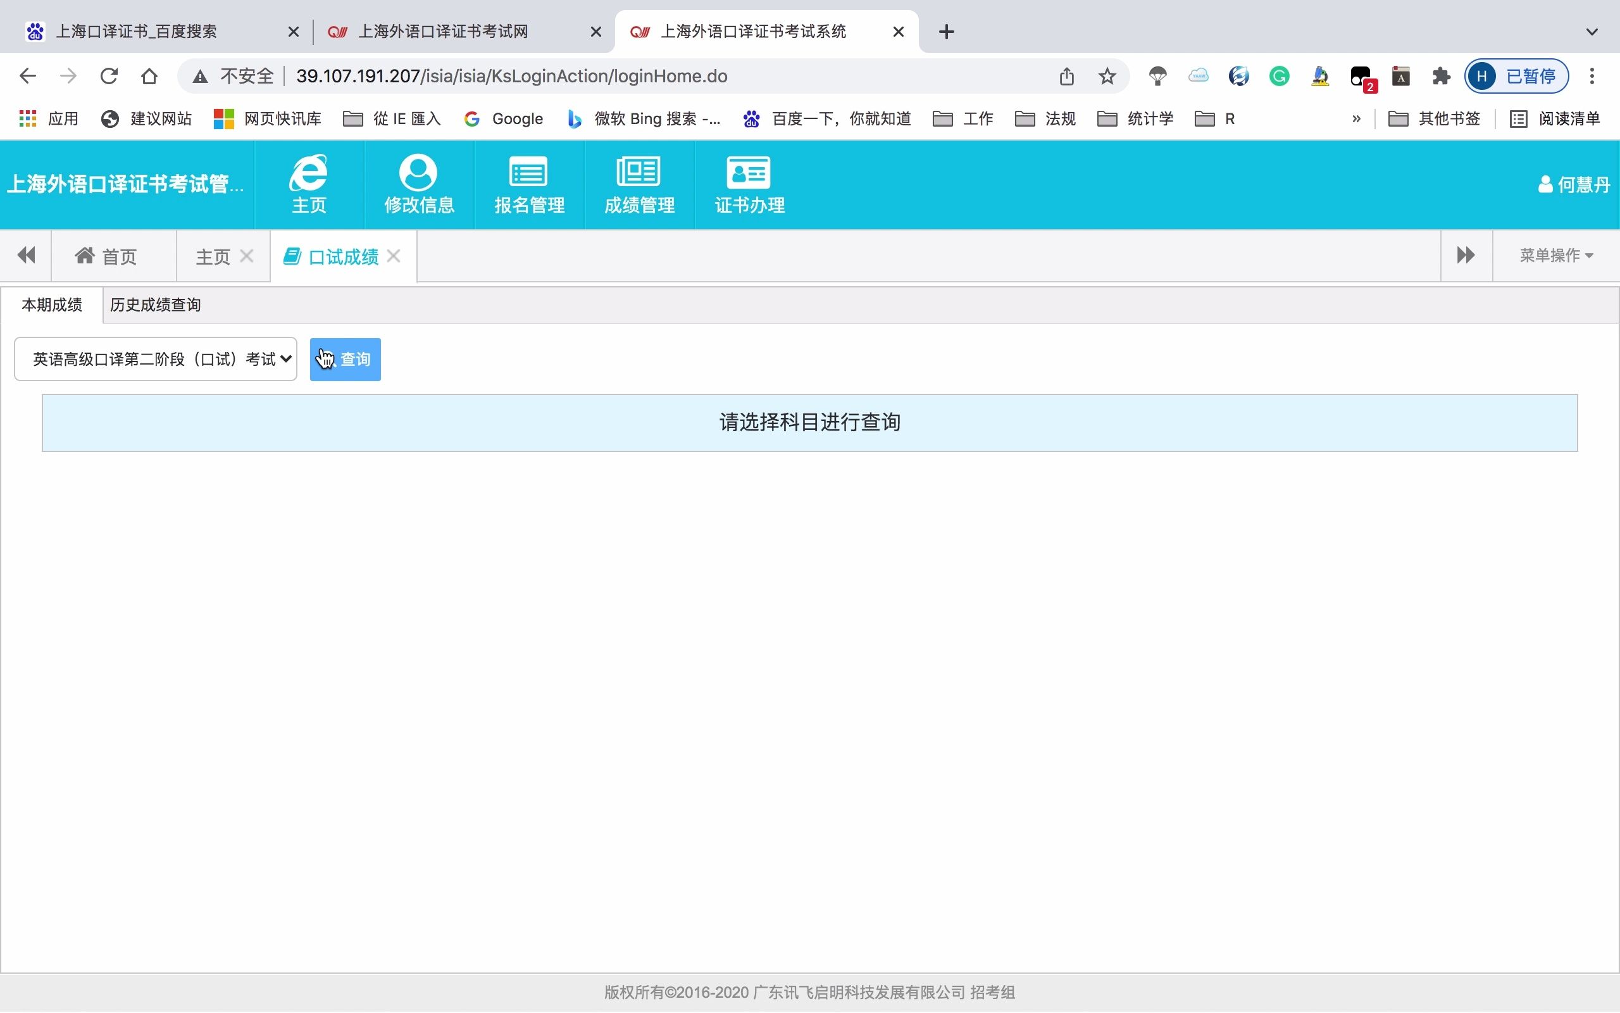Open Chrome three-dot menu
This screenshot has height=1013, width=1620.
point(1592,76)
